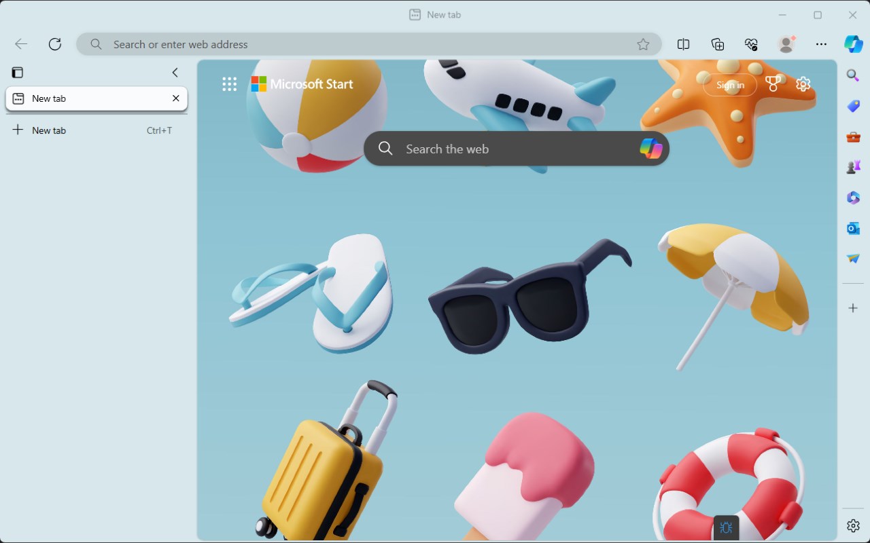
Task: Open split screen view
Action: [684, 44]
